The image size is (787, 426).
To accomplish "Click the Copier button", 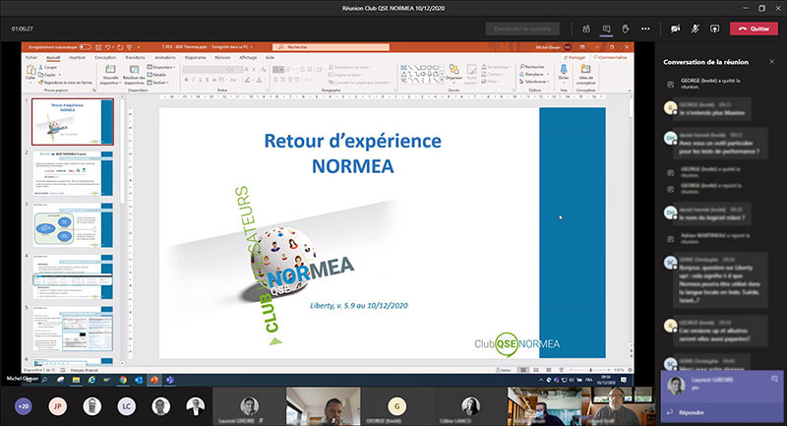I will [49, 75].
